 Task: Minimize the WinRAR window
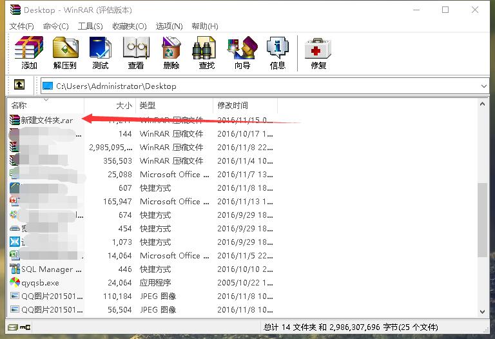point(416,10)
